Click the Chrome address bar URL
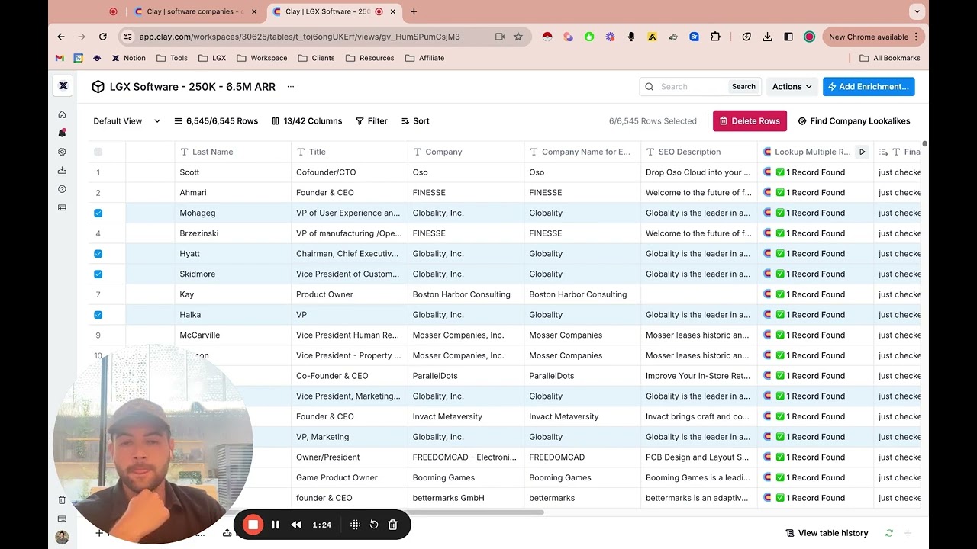This screenshot has height=549, width=977. pos(299,37)
